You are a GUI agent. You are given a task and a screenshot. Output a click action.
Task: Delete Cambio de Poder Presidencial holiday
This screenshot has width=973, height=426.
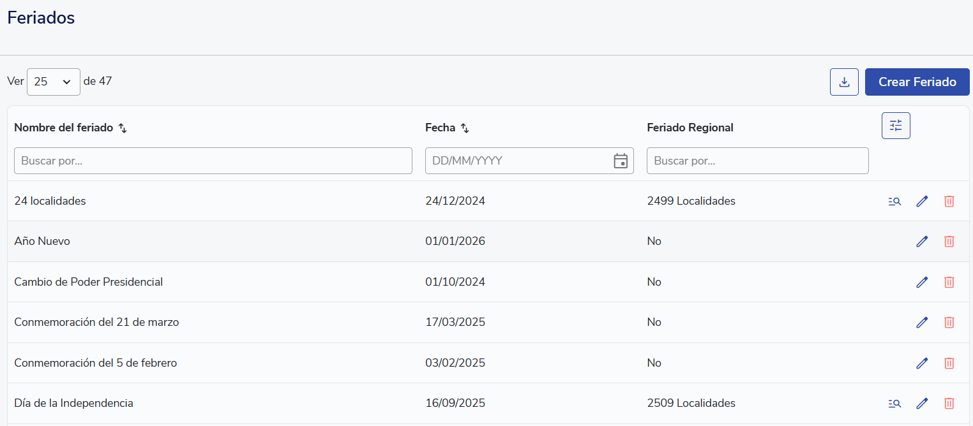pyautogui.click(x=949, y=282)
